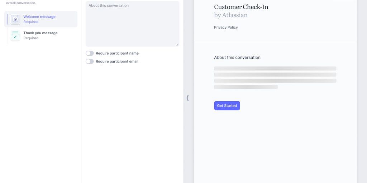This screenshot has width=367, height=183.
Task: Click the preview's About this conversation heading
Action: 237,58
